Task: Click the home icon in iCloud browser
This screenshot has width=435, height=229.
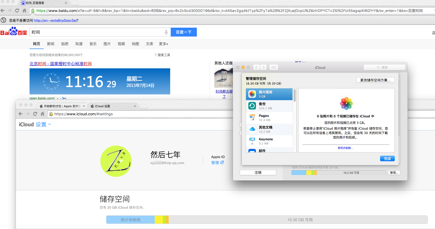Action: point(42,114)
